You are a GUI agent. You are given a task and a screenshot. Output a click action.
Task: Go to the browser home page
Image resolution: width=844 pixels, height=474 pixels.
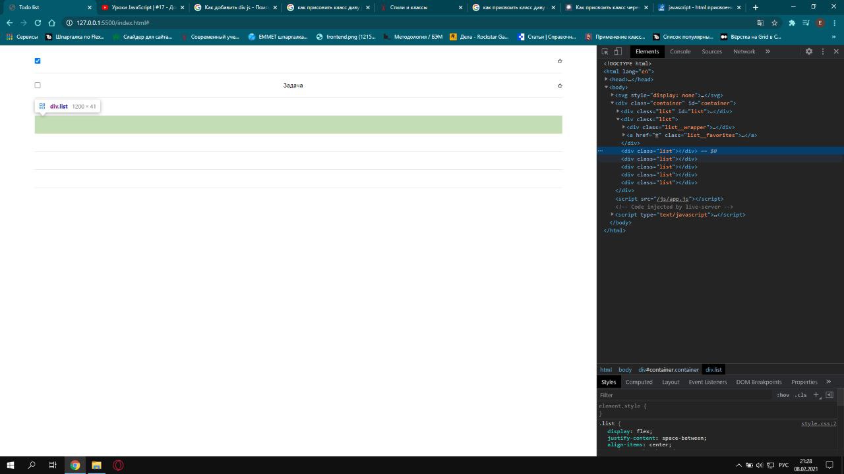point(51,22)
